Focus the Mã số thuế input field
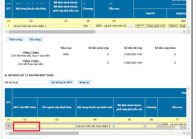196x139 pixels. pos(33,83)
